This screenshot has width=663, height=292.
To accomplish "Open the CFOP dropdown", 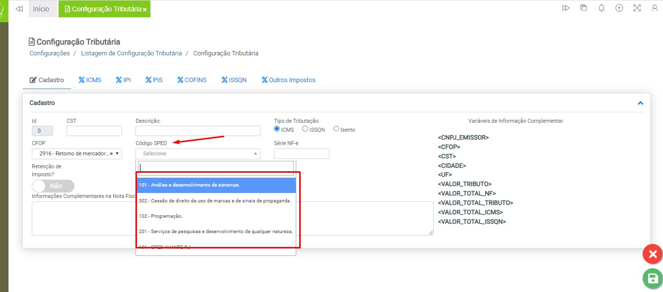I will pyautogui.click(x=76, y=153).
